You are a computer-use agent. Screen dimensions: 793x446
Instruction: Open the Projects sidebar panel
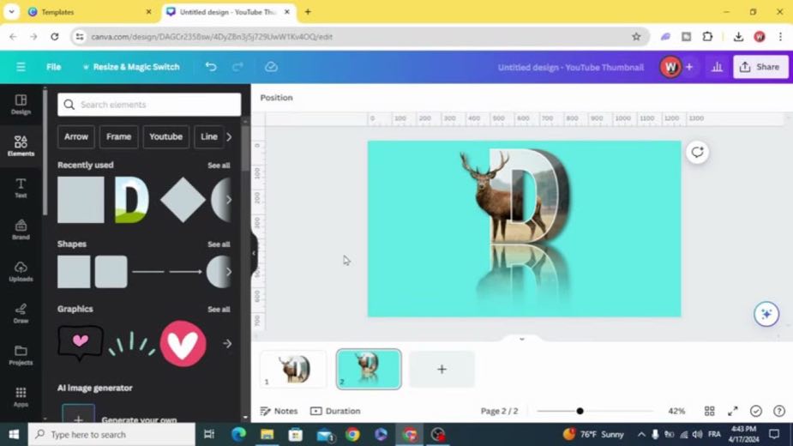click(21, 355)
